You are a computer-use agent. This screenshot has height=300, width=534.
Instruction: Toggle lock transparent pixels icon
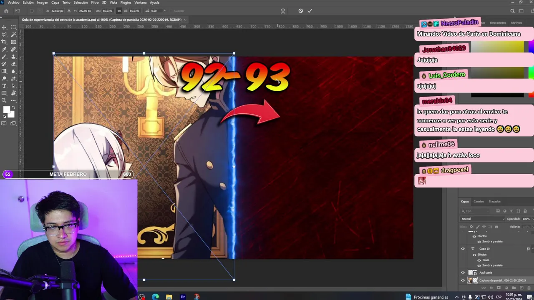pyautogui.click(x=471, y=227)
